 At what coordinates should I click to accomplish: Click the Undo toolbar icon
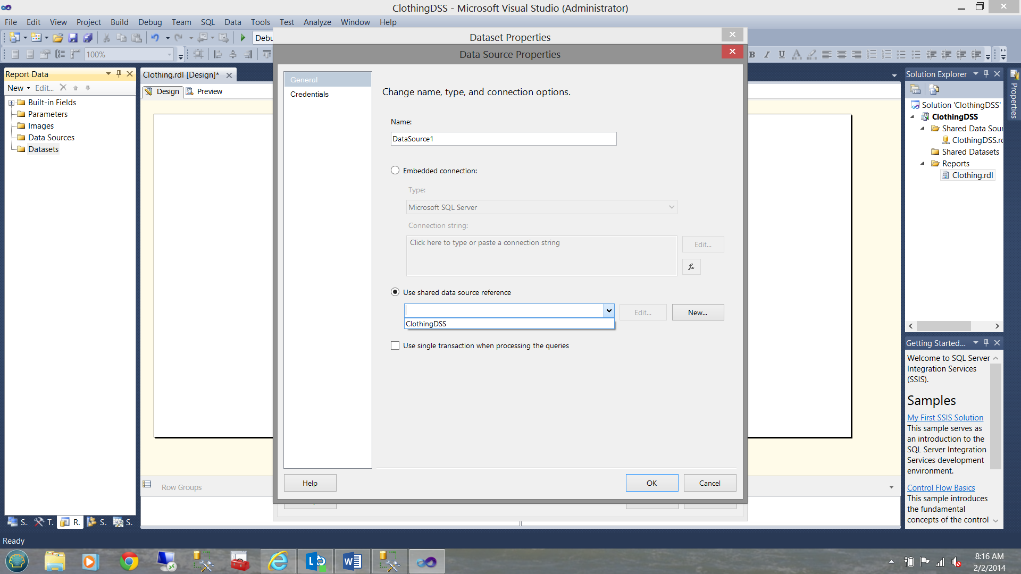(x=155, y=38)
